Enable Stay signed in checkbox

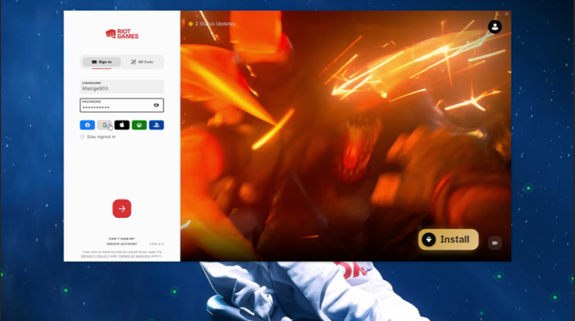pos(82,137)
